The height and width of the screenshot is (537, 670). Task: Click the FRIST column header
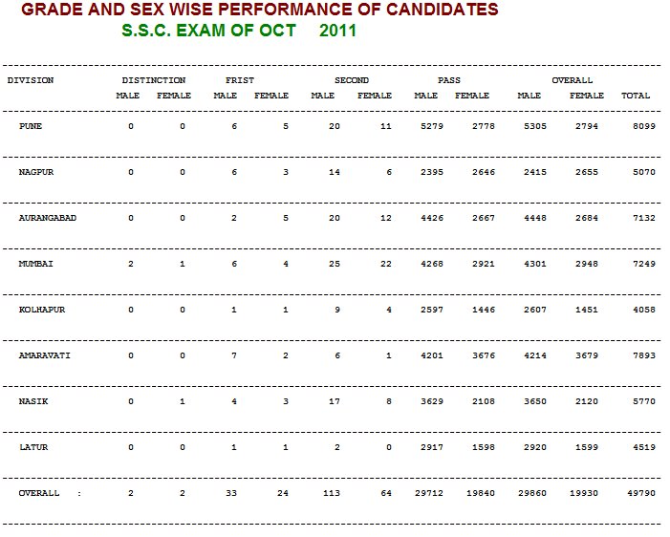coord(240,80)
